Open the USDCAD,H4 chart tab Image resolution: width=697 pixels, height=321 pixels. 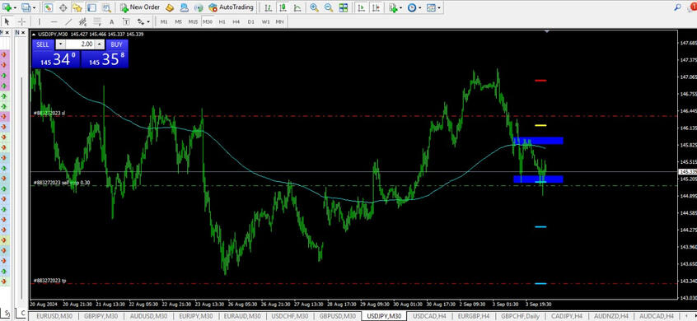click(429, 316)
